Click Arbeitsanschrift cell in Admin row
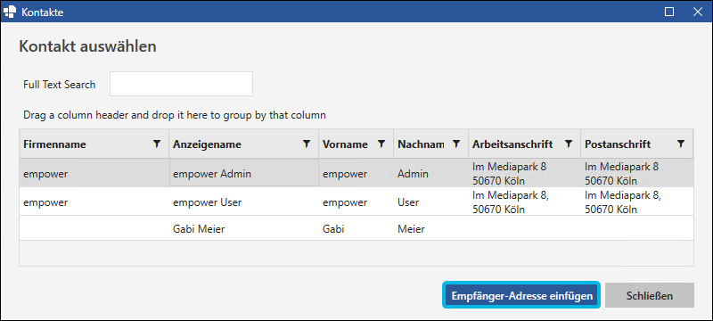 click(x=524, y=173)
